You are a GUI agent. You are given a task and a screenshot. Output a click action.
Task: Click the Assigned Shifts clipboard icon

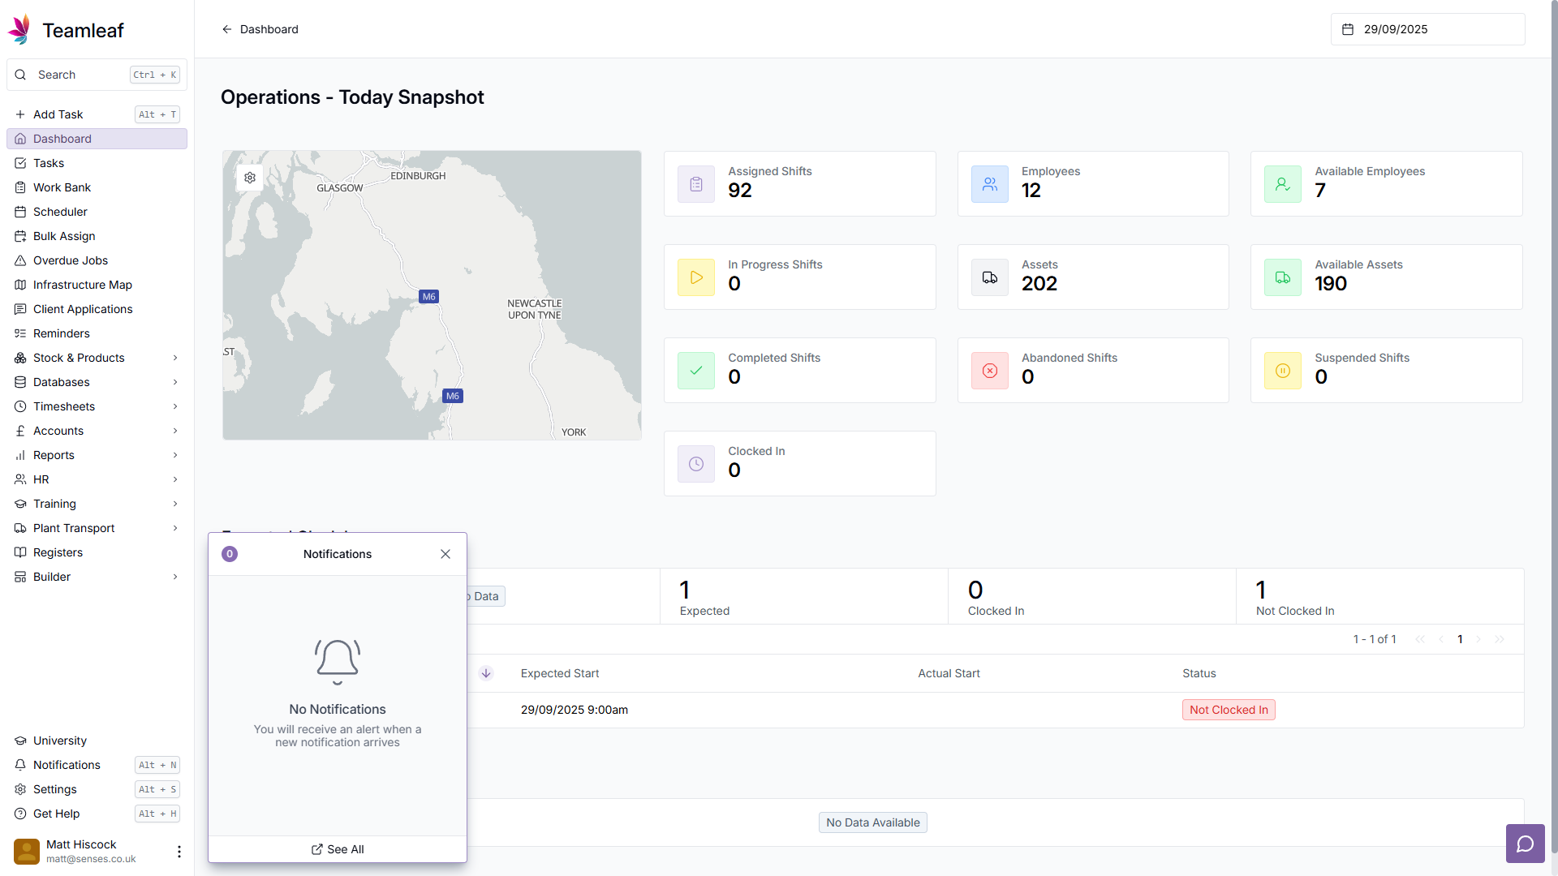(696, 184)
